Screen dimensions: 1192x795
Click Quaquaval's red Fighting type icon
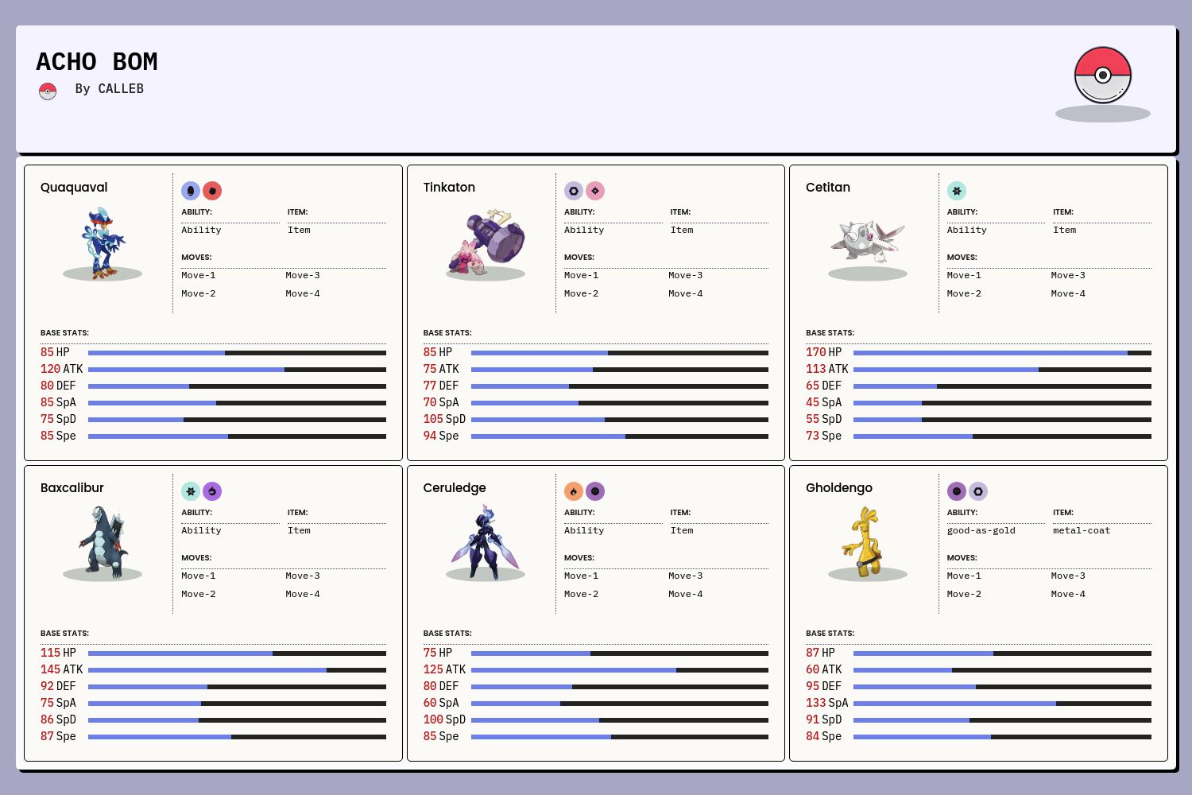point(212,191)
